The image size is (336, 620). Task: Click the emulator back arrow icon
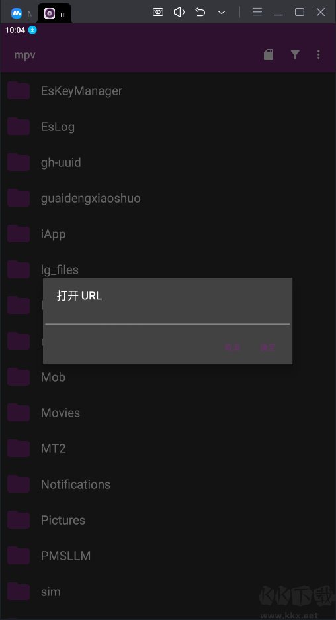(200, 12)
